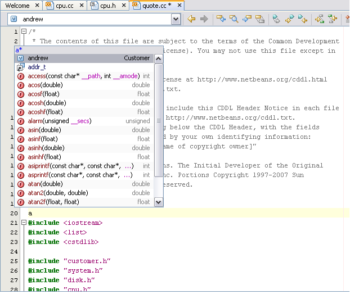Choose asinh(double) completion
350x294 pixels.
tap(84, 148)
